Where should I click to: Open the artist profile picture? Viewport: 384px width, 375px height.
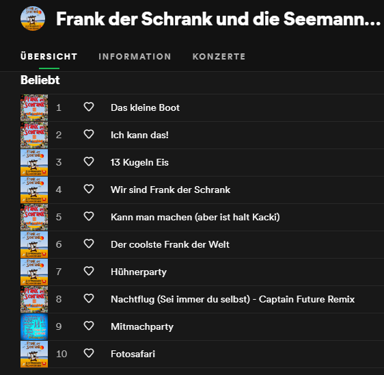33,18
